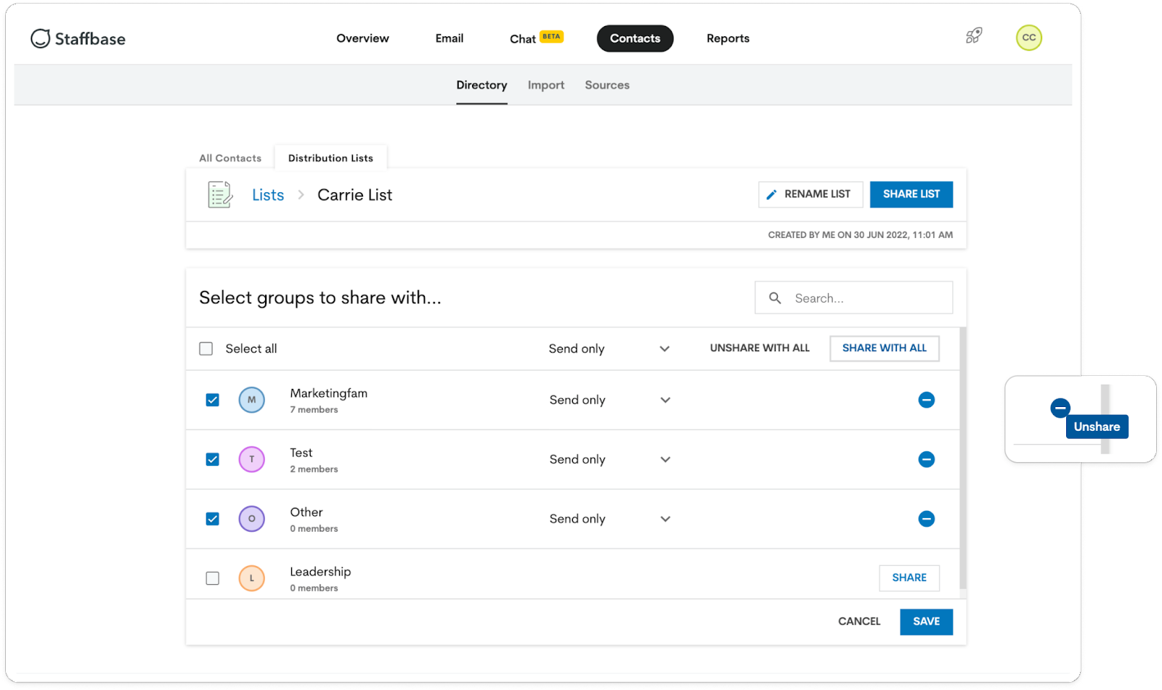Switch to the Import tab

pyautogui.click(x=546, y=86)
